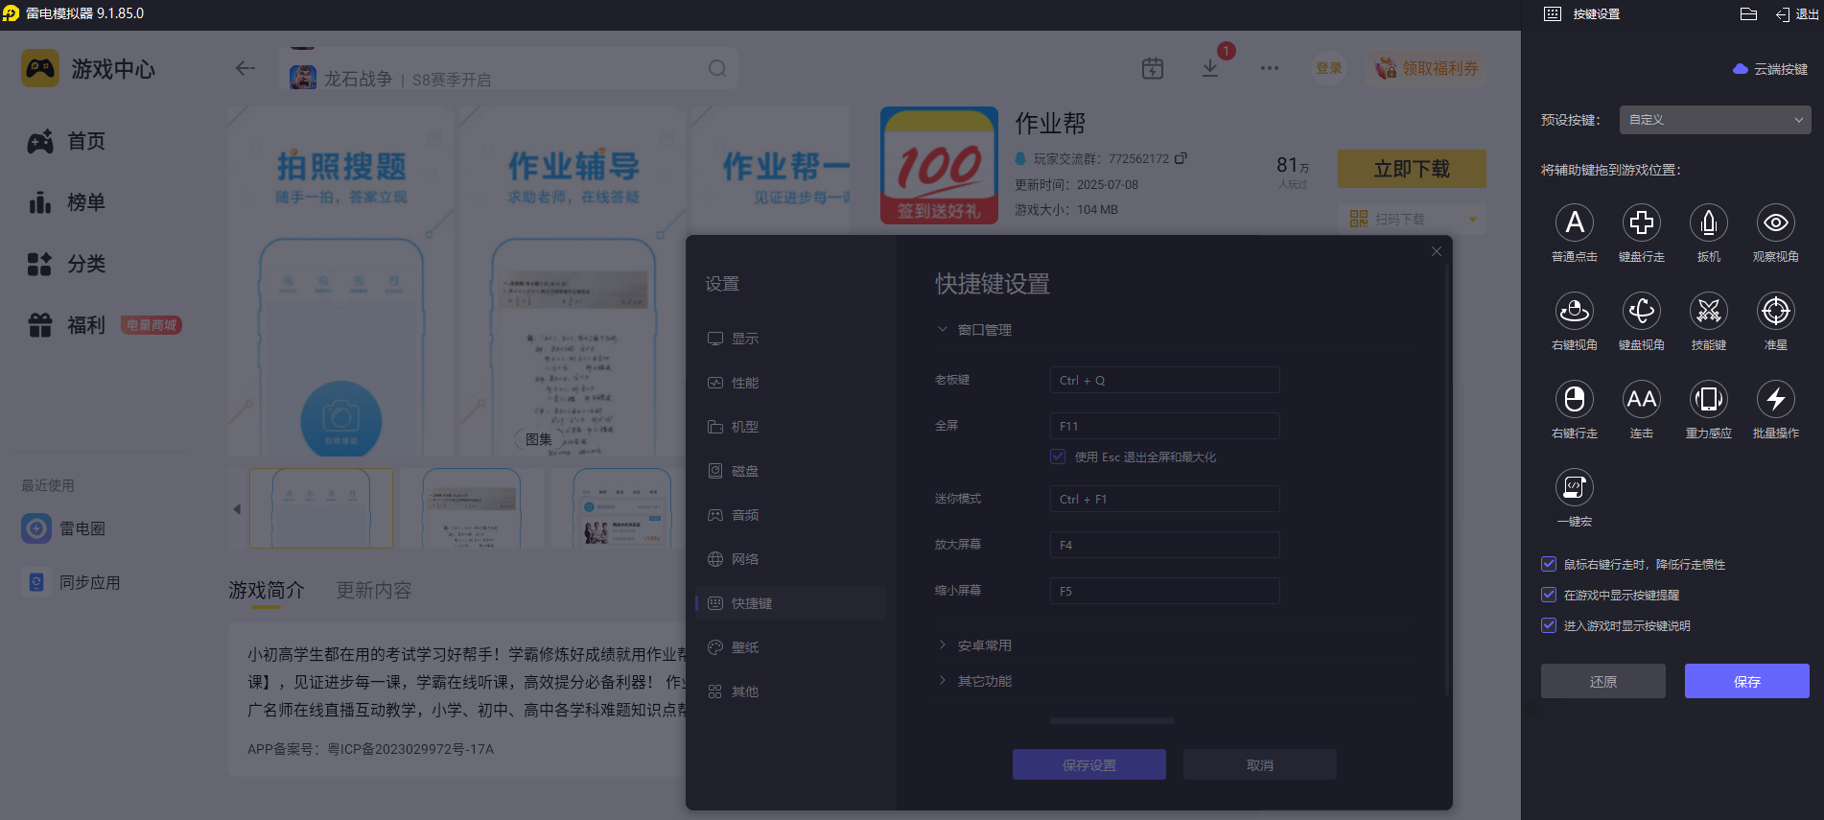Open 网络 settings tab

[x=791, y=559]
